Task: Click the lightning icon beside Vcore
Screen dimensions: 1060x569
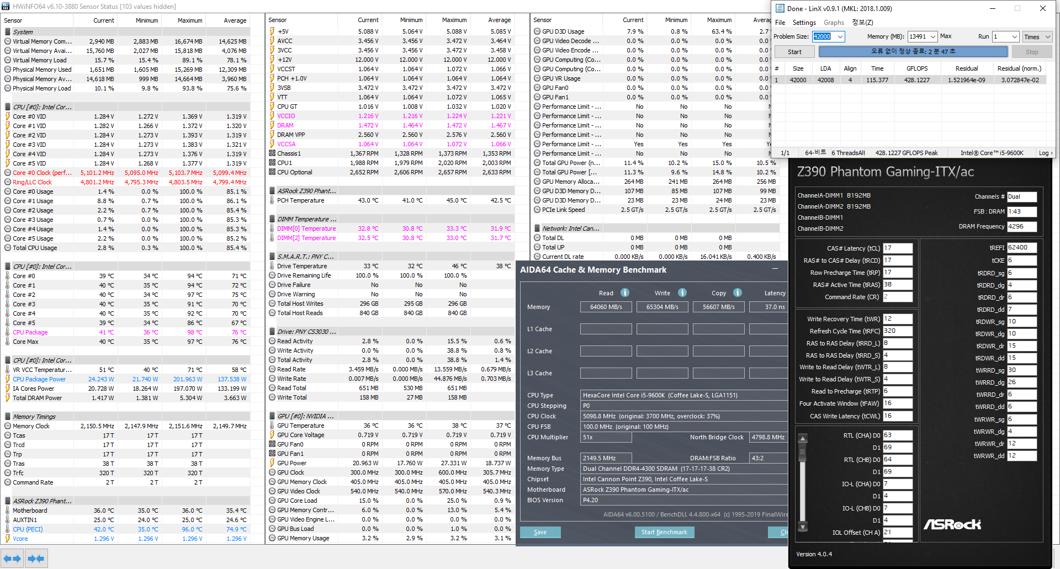Action: [x=8, y=539]
